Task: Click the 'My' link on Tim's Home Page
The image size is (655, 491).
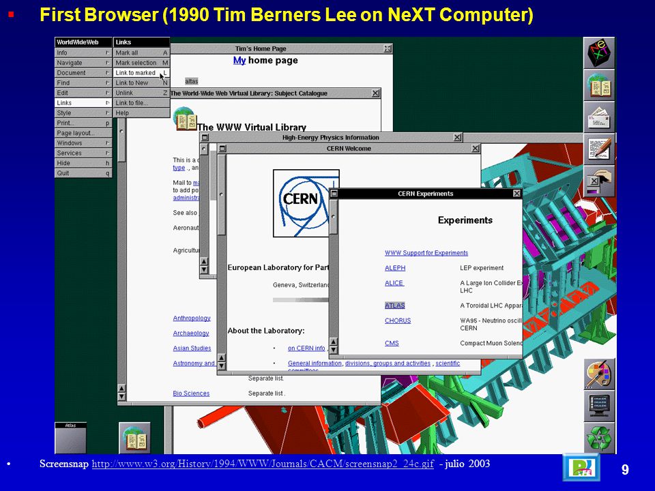Action: [239, 61]
